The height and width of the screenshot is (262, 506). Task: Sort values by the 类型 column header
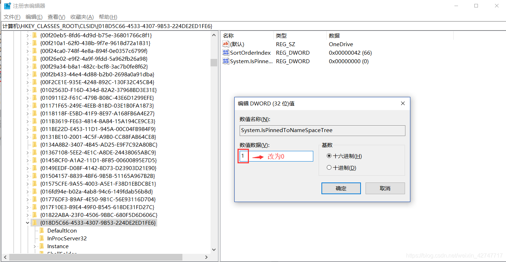300,36
